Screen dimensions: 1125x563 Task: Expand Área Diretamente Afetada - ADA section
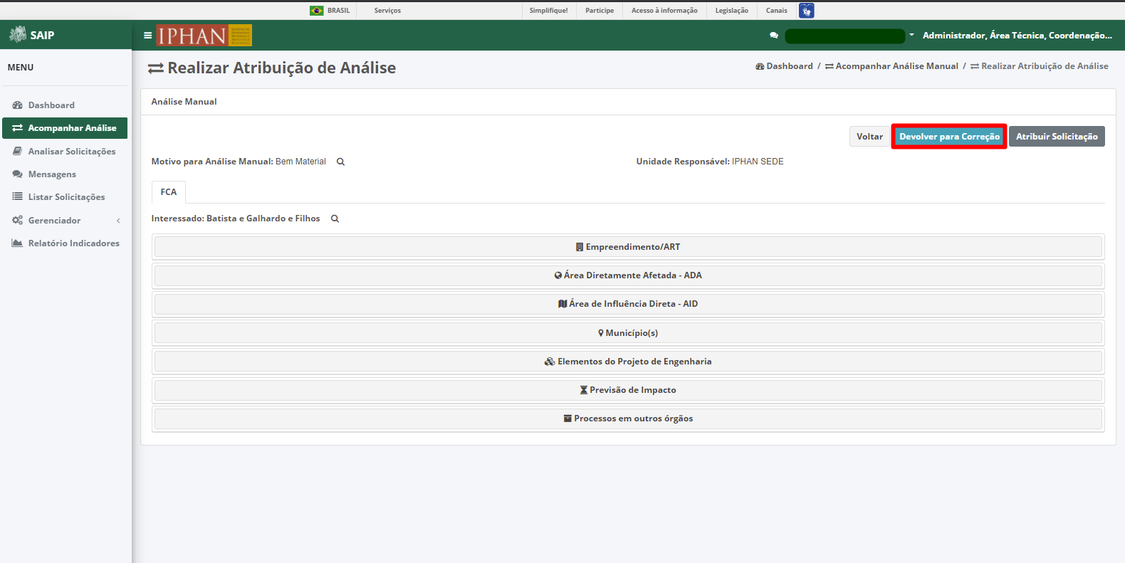pyautogui.click(x=628, y=275)
